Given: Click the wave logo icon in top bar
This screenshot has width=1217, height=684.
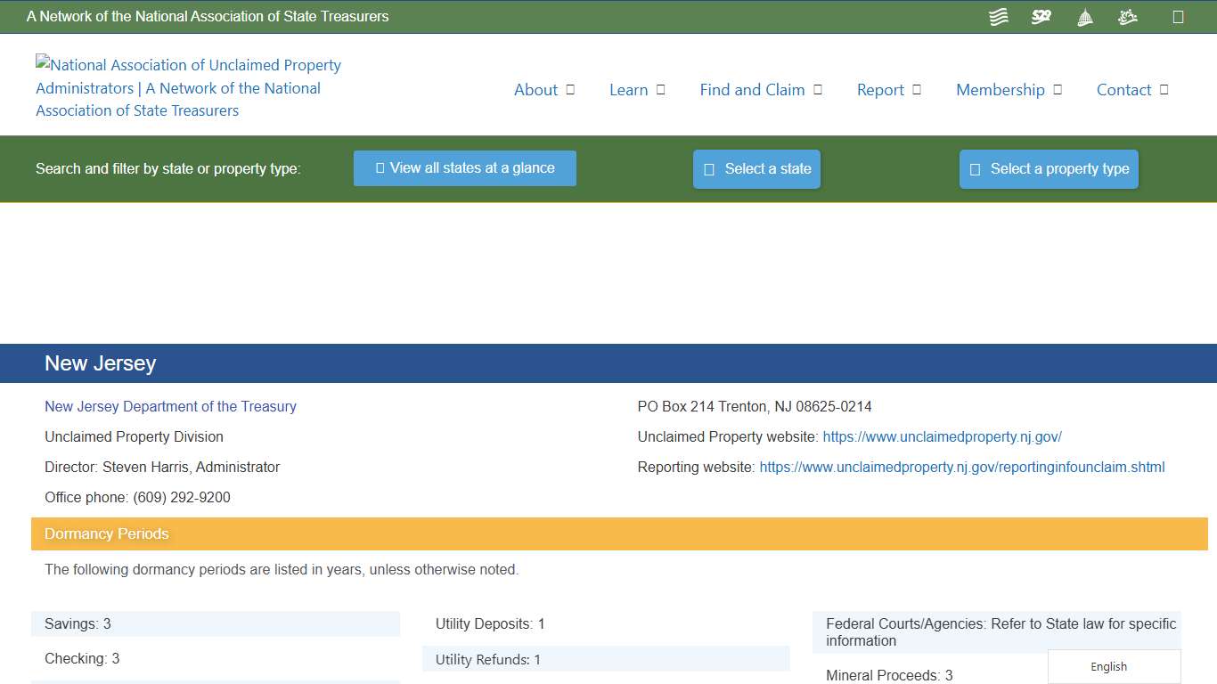Looking at the screenshot, I should pyautogui.click(x=998, y=16).
